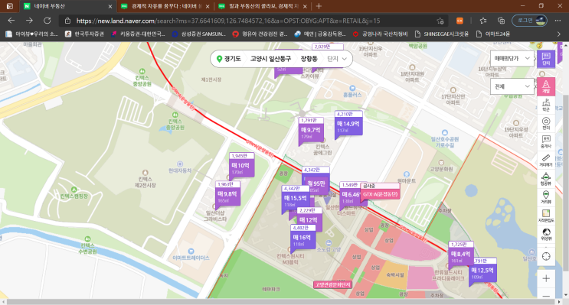Expand the 단지 selector in location bar

(337, 59)
